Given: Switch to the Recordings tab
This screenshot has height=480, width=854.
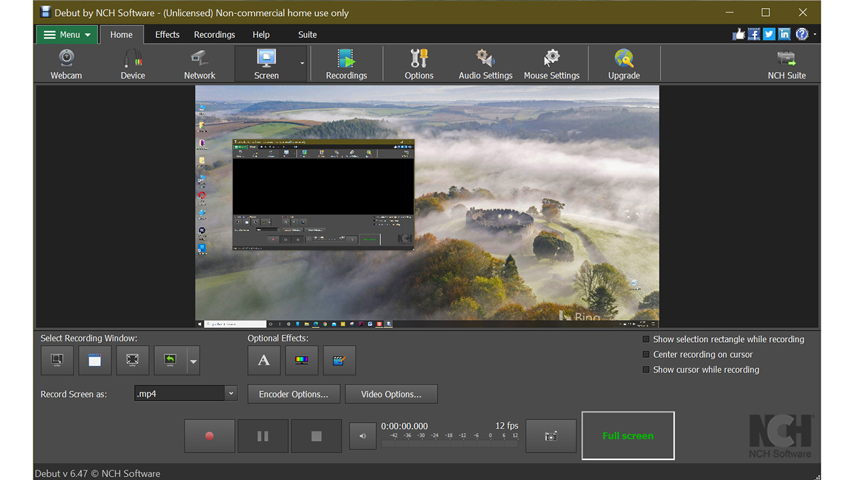Looking at the screenshot, I should point(214,35).
